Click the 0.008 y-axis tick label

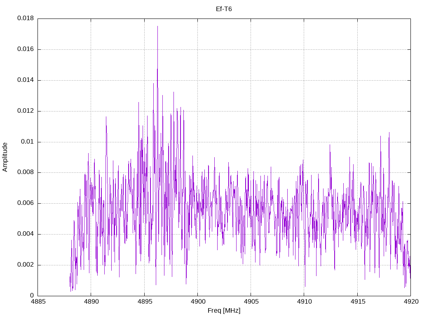click(26, 172)
